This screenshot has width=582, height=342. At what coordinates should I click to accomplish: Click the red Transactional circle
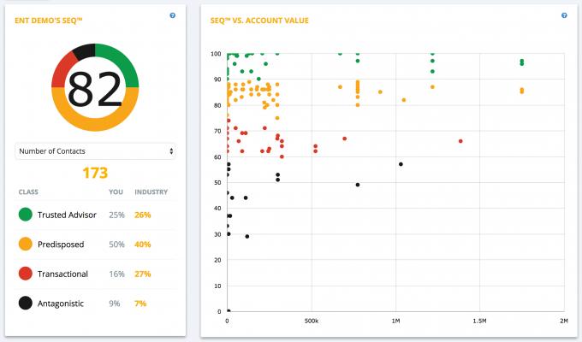(x=24, y=274)
